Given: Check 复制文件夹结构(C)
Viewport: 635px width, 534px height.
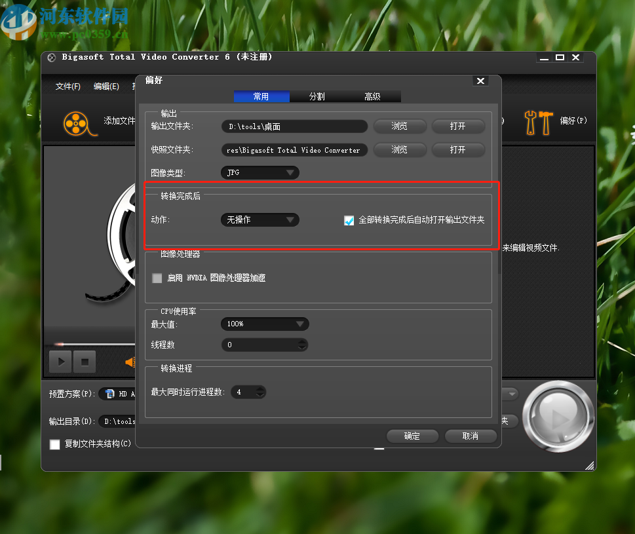Looking at the screenshot, I should coord(55,444).
